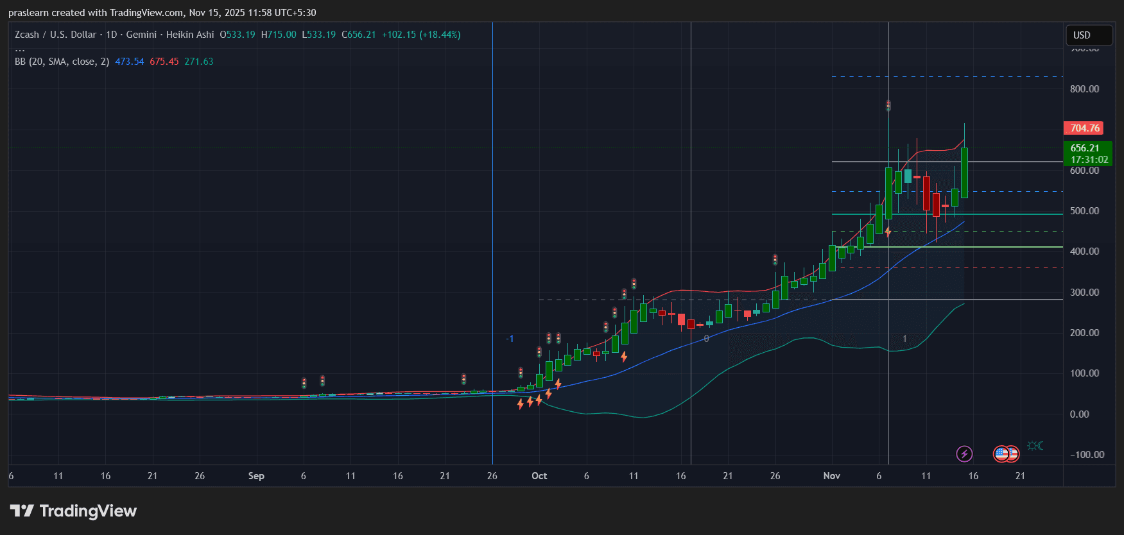Viewport: 1124px width, 535px height.
Task: Click the Zcash / U.S. Dollar symbol title
Action: coord(55,35)
